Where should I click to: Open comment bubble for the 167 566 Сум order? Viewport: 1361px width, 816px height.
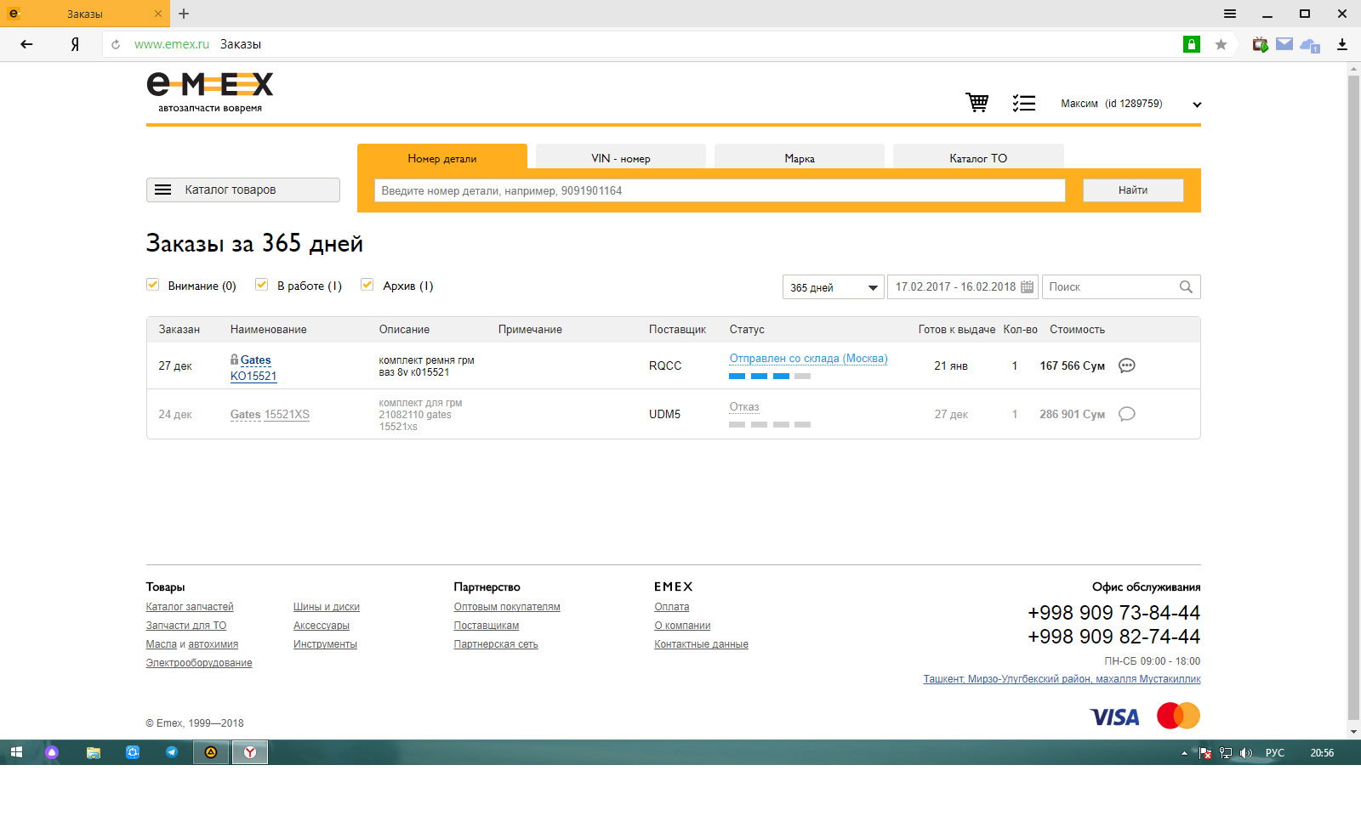coord(1127,365)
